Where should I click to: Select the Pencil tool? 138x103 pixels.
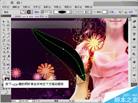(x=8, y=37)
